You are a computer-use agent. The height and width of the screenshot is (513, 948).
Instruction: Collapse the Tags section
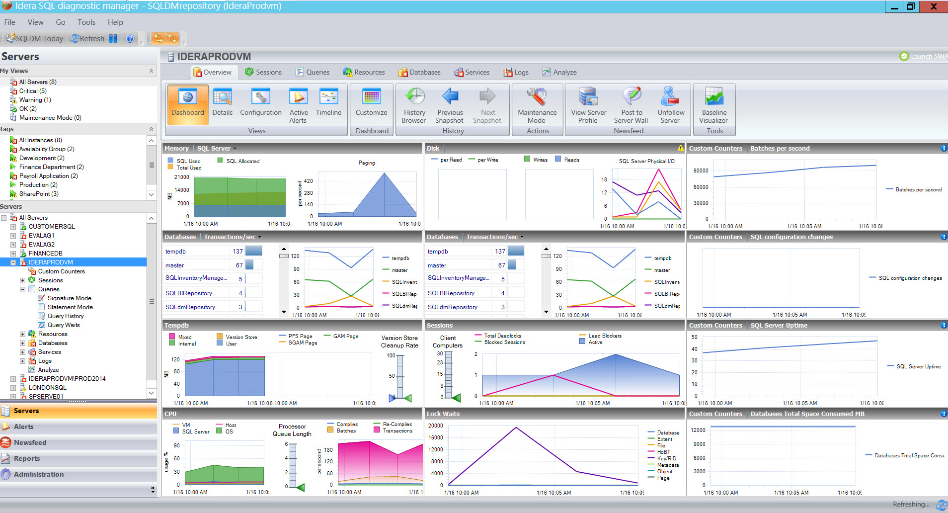tap(151, 129)
